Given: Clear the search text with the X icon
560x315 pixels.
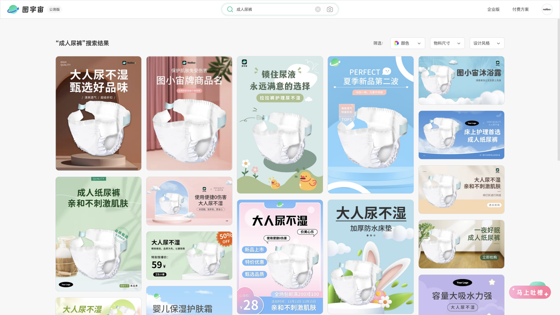Looking at the screenshot, I should tap(318, 9).
